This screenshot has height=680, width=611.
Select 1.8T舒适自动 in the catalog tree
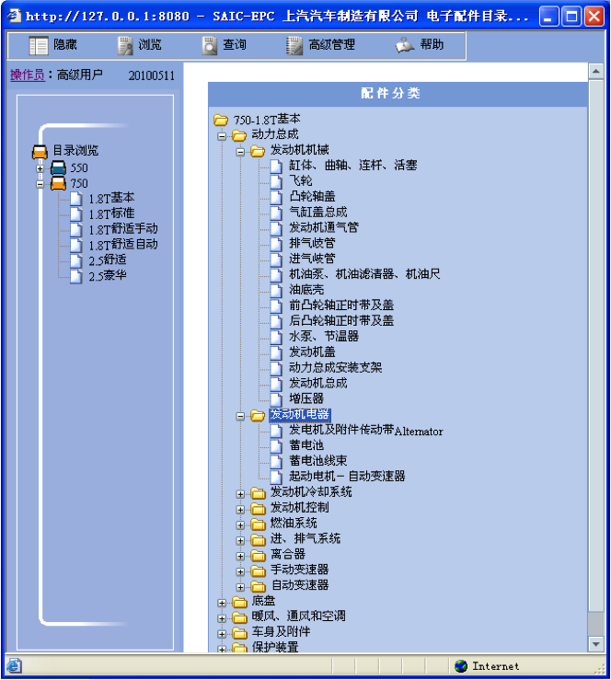pos(123,245)
